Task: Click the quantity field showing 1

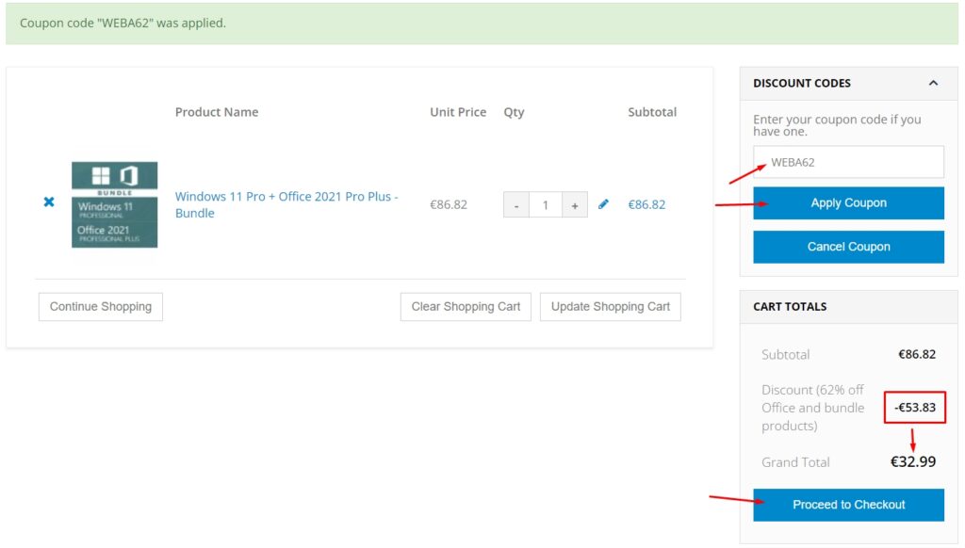Action: click(x=546, y=205)
